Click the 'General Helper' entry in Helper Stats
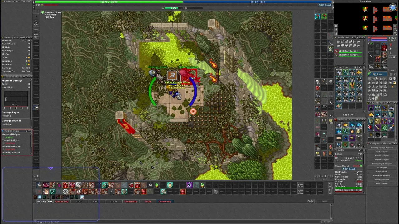The width and height of the screenshot is (399, 224). click(11, 134)
